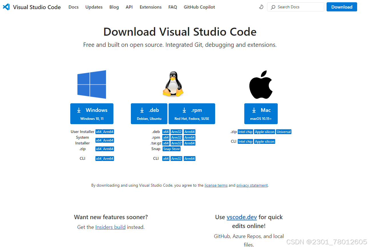Viewport: 368px width, 248px height.
Task: Pick the Linux .deb Arm64 package
Action: pos(189,132)
